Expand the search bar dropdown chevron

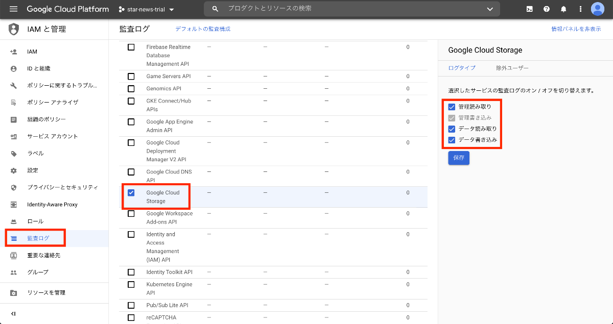pos(490,9)
